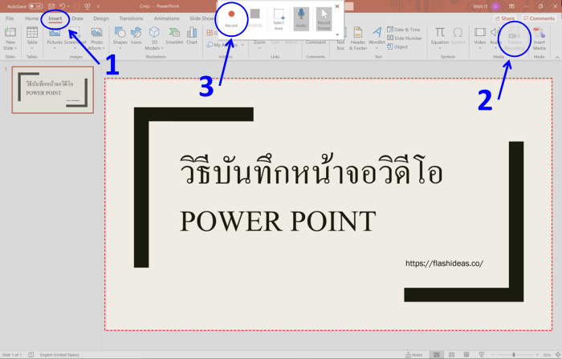Click the POWER POINT subtitle text
Screen dimensions: 562x359
(x=278, y=221)
